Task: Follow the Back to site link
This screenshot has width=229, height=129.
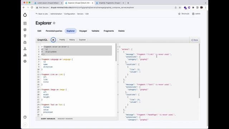Action: [42, 14]
